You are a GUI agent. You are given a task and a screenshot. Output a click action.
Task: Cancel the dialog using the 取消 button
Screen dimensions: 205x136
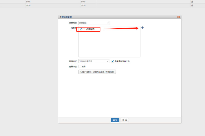pyautogui.click(x=125, y=120)
